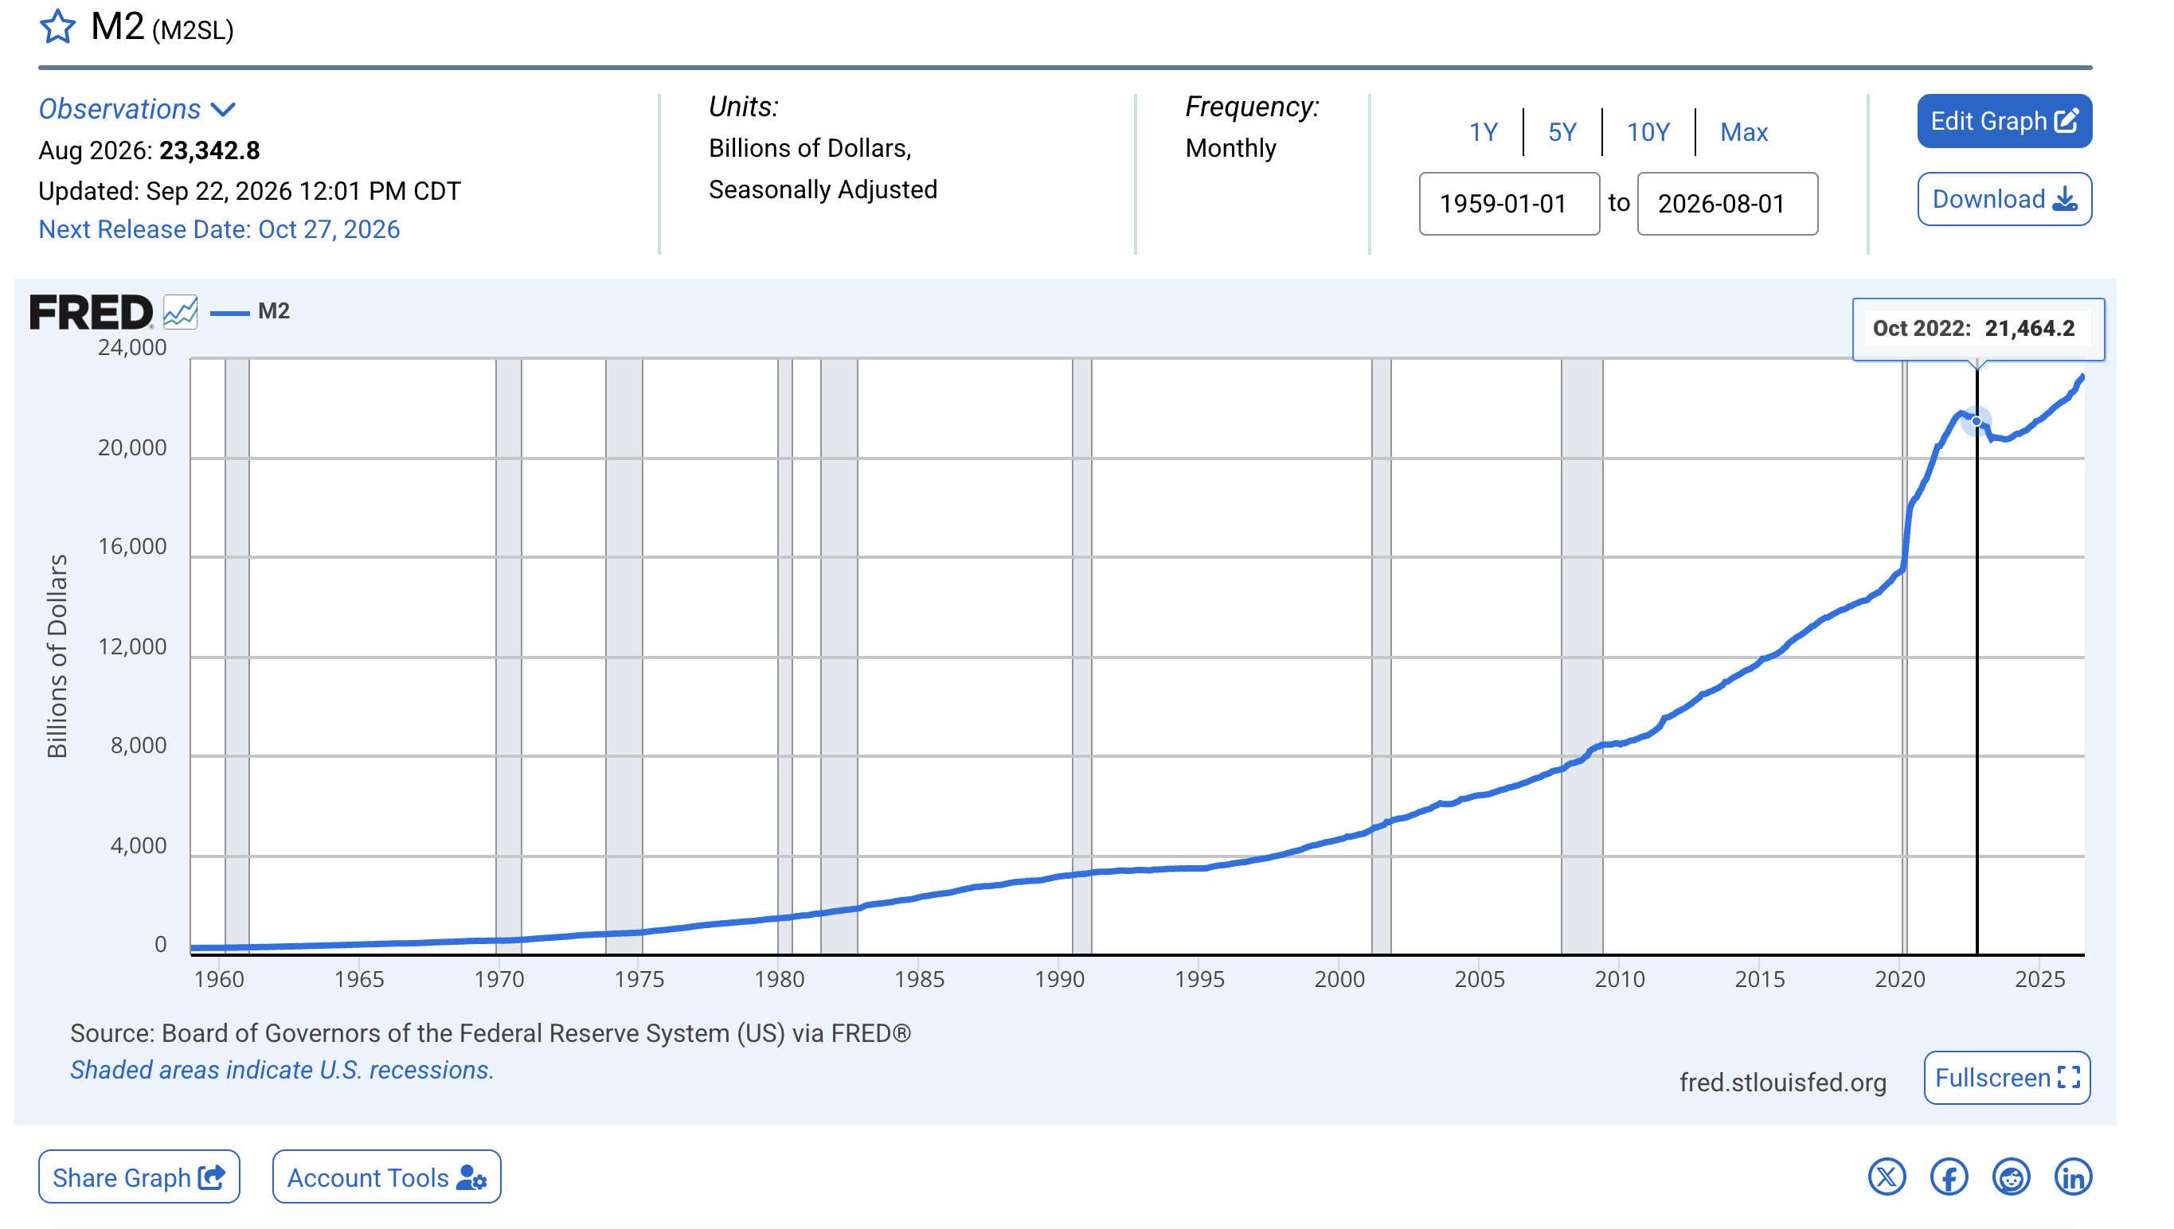
Task: Select the 1Y time range
Action: coord(1483,131)
